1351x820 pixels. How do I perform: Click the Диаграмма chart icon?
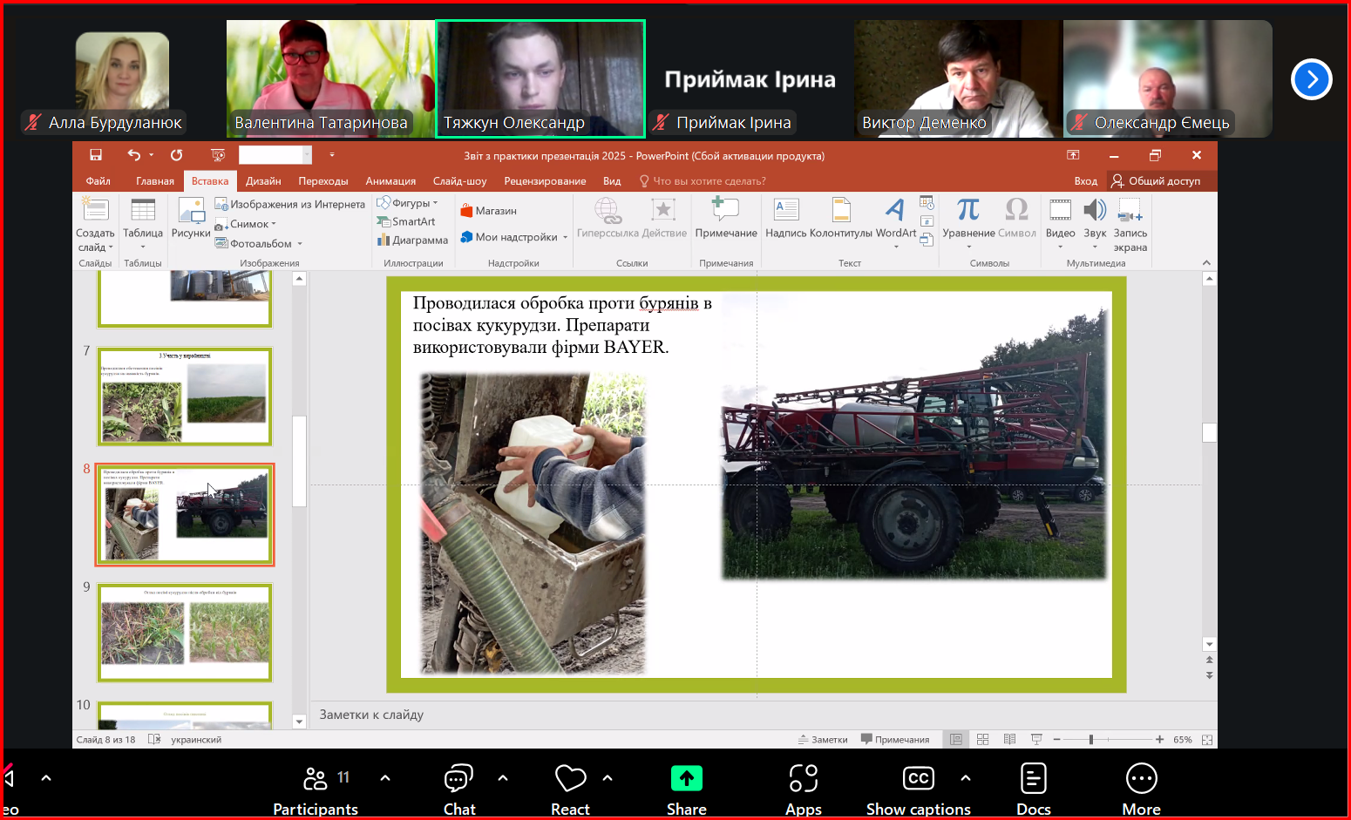[x=384, y=241]
